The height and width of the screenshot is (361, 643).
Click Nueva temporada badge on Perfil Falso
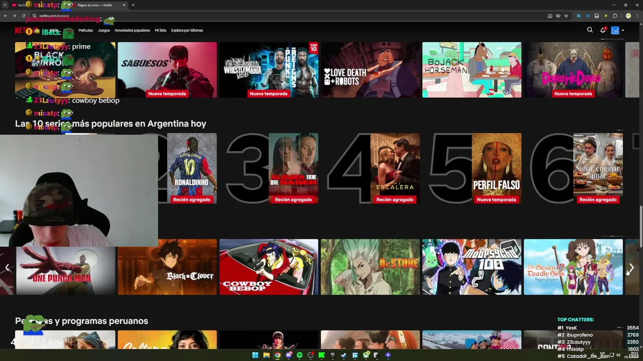pyautogui.click(x=496, y=200)
